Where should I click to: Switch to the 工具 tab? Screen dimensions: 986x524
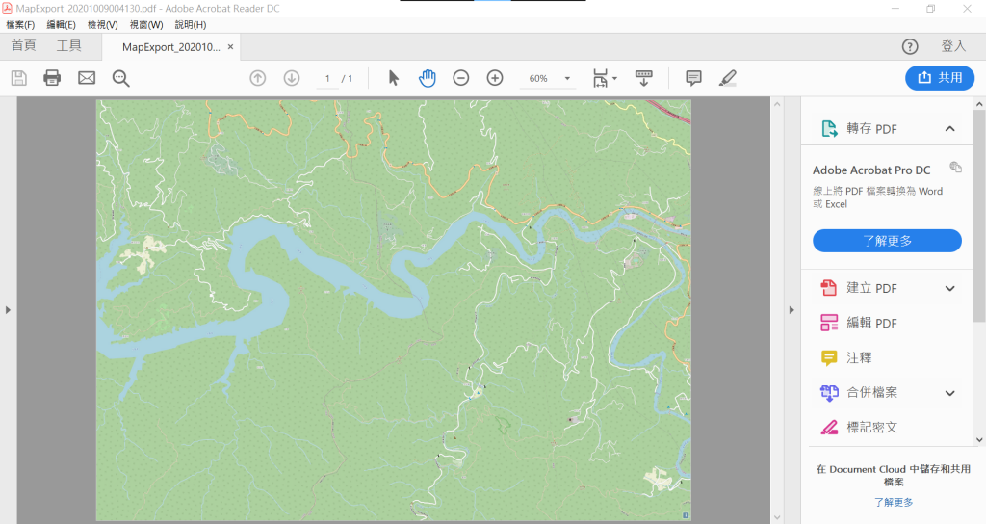pyautogui.click(x=69, y=46)
